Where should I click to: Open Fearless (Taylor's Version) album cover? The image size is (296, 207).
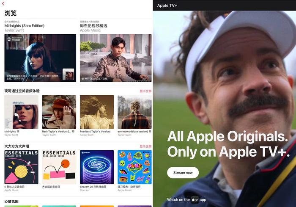point(97,112)
